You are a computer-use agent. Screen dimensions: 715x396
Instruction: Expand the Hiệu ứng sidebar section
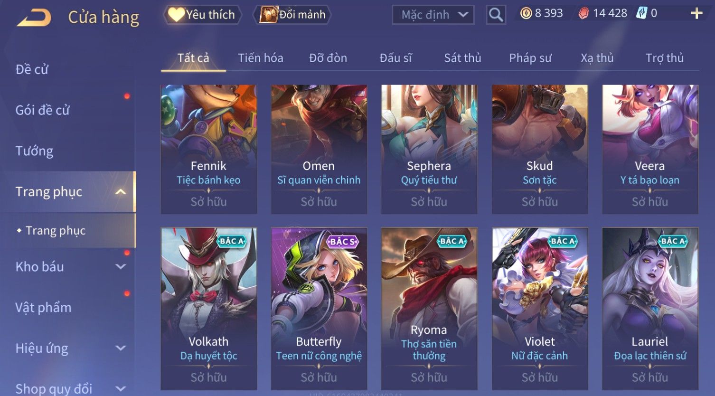[121, 348]
